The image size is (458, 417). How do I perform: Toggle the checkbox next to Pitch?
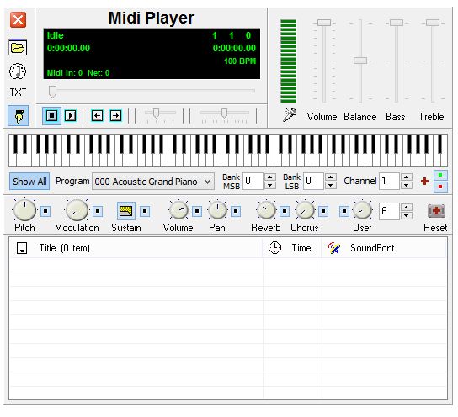click(45, 211)
